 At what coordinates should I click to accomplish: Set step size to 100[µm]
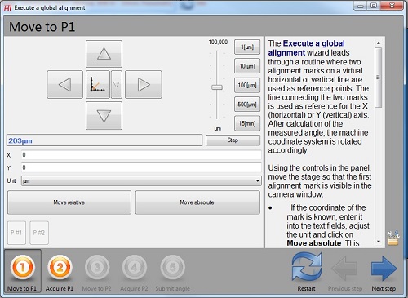click(247, 85)
